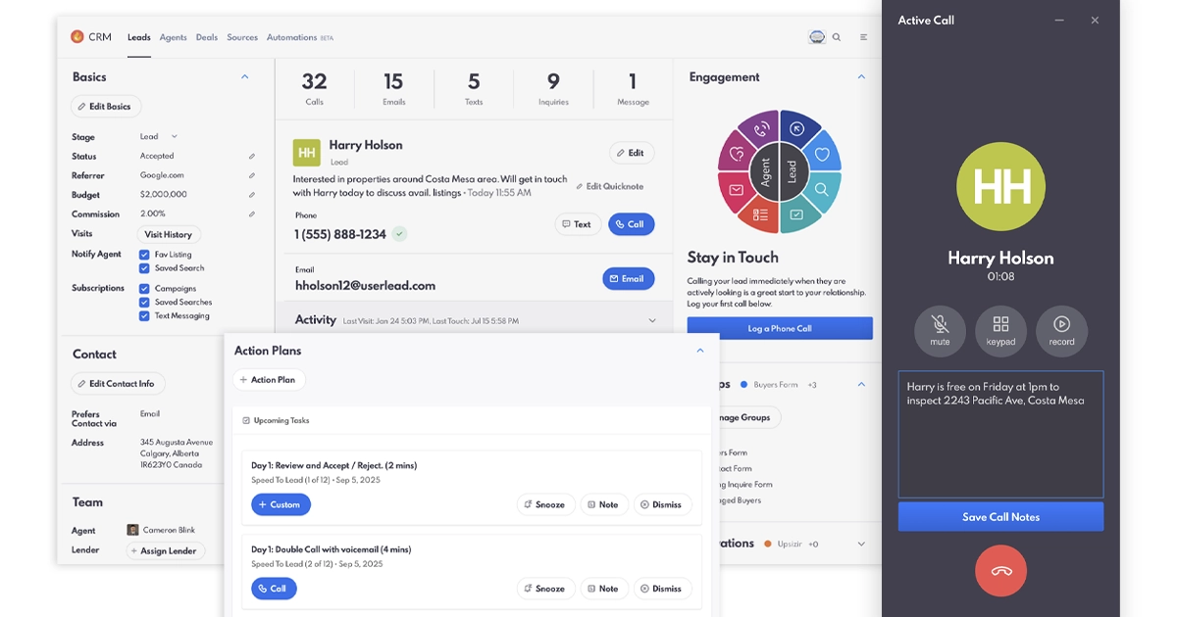Open the user avatar in the top bar
The height and width of the screenshot is (617, 1177).
[817, 37]
